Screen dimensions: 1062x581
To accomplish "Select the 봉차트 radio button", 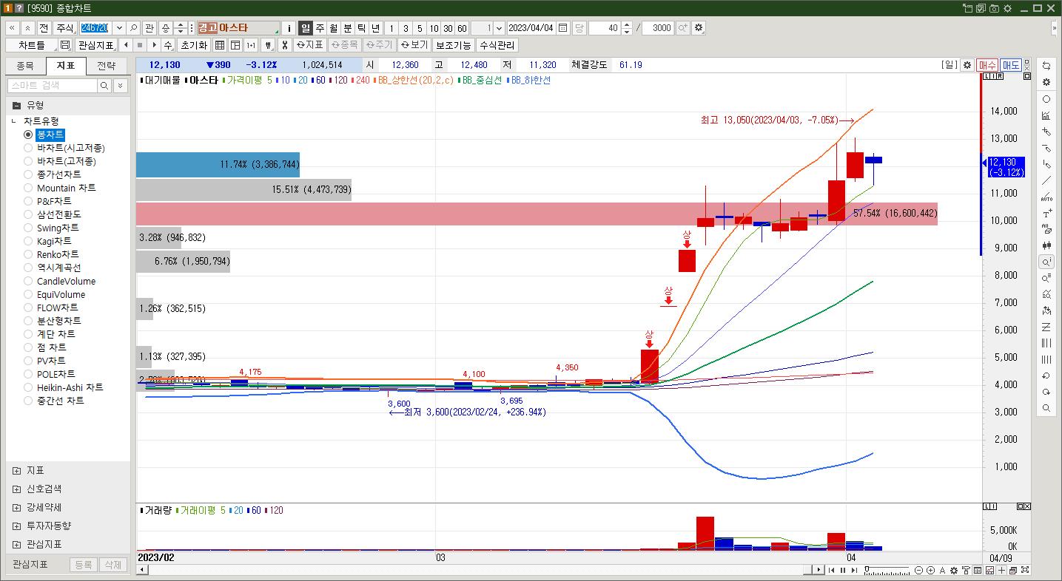I will [28, 135].
